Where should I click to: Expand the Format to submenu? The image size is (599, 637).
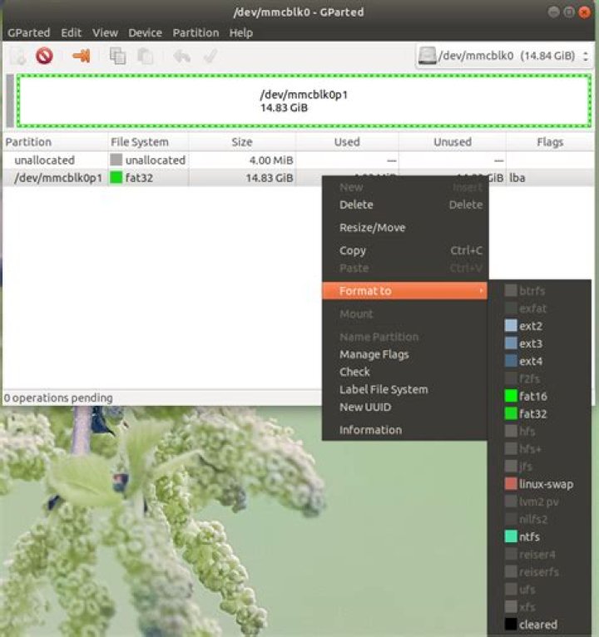pos(405,291)
